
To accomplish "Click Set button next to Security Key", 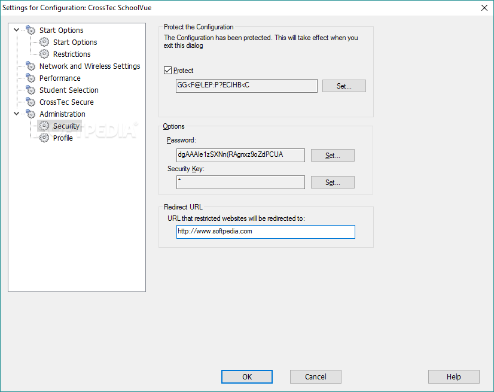I will (x=333, y=183).
